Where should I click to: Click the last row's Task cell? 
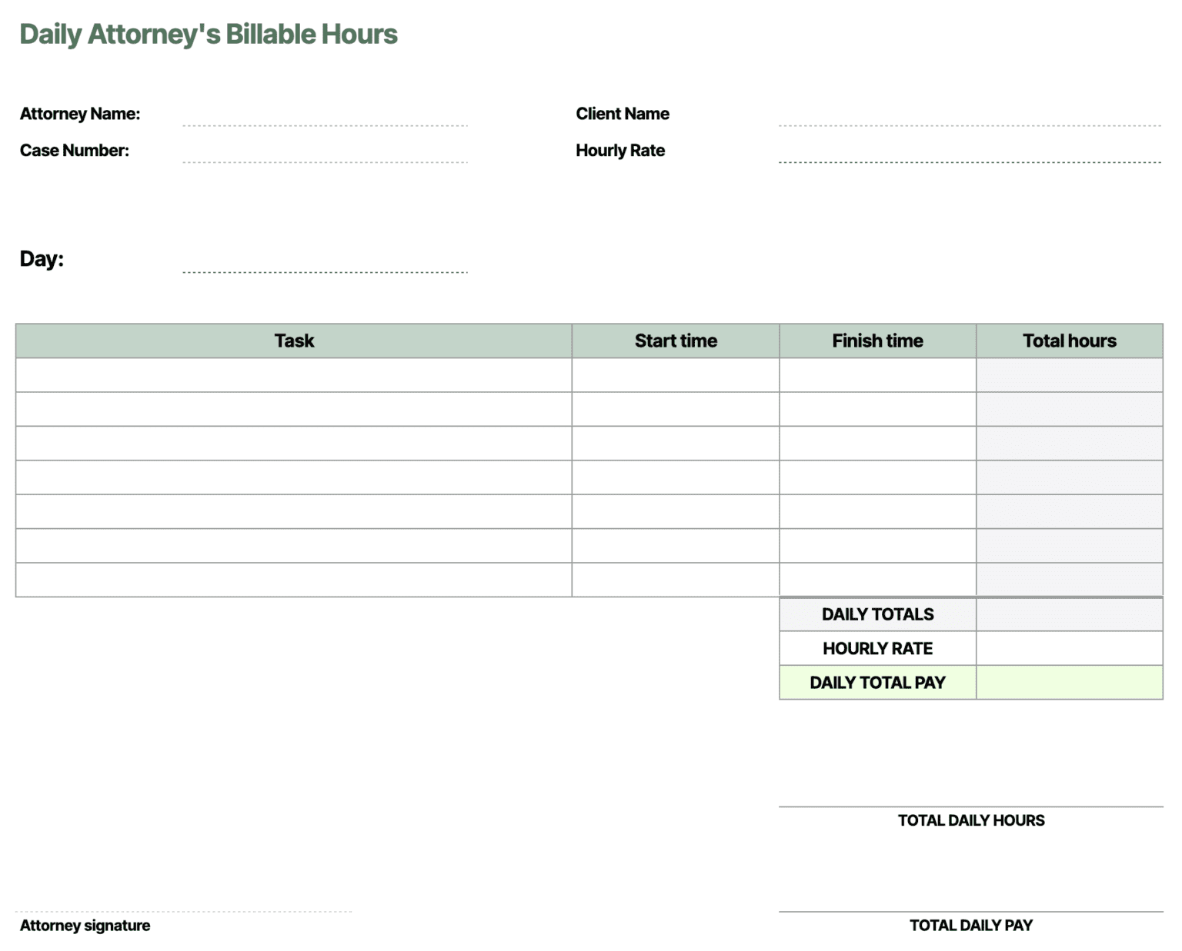(293, 579)
